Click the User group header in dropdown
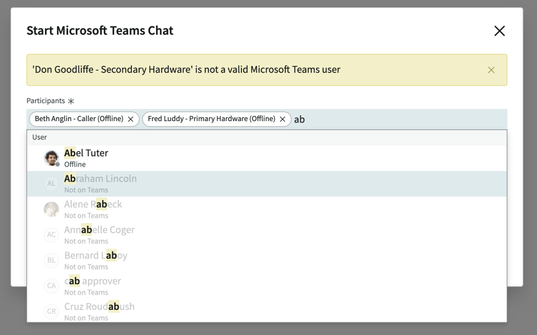 [267, 138]
